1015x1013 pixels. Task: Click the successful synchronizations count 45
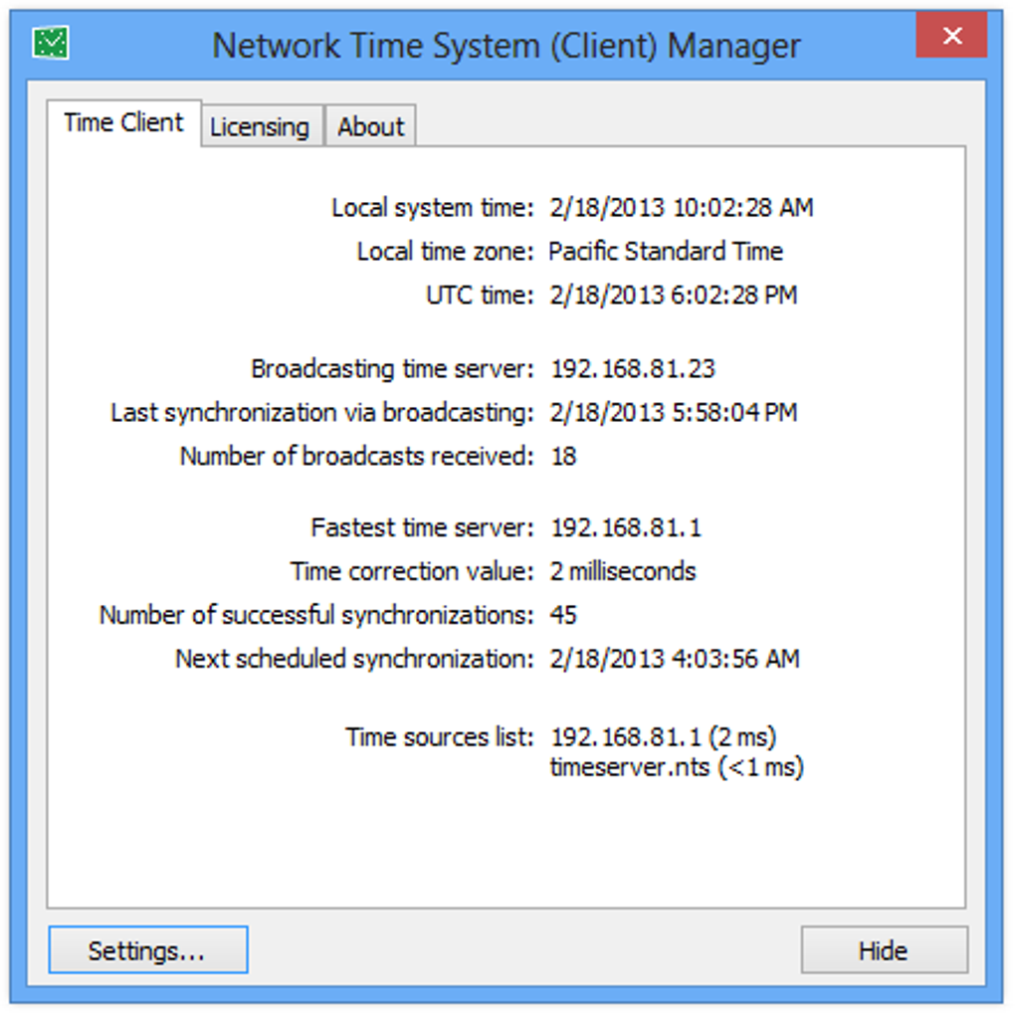(x=563, y=616)
